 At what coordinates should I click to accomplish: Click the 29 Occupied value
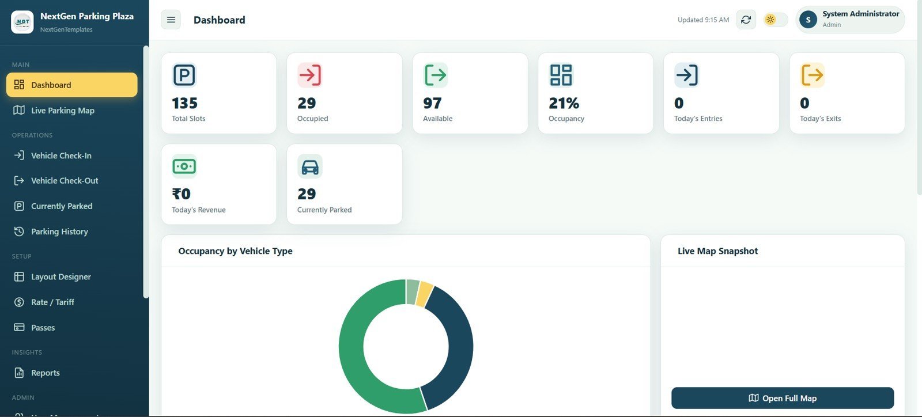point(307,103)
